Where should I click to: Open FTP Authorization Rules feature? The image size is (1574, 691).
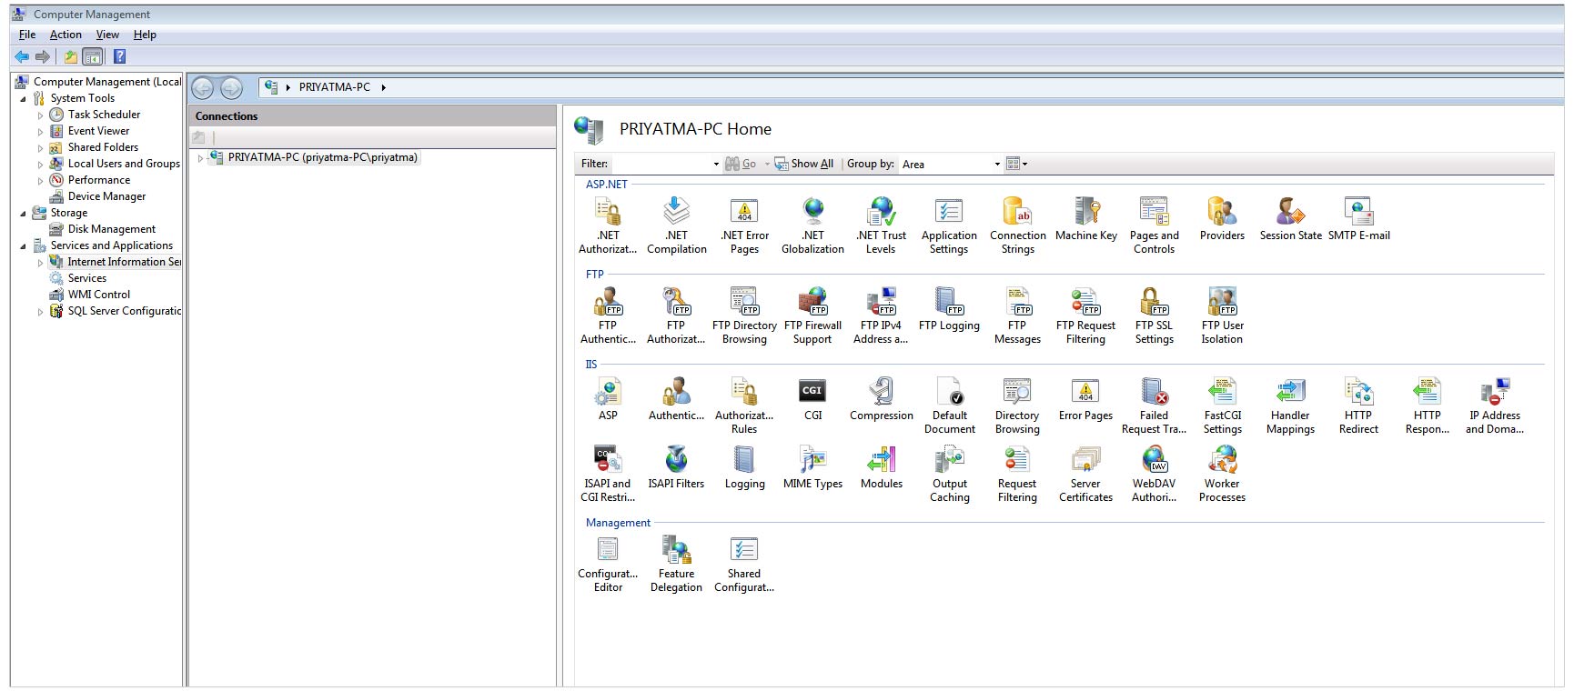[x=676, y=315]
